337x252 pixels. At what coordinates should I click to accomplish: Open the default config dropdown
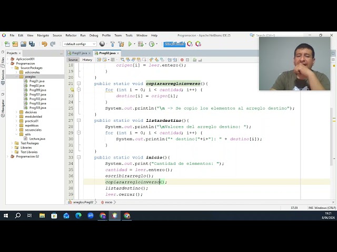point(80,44)
